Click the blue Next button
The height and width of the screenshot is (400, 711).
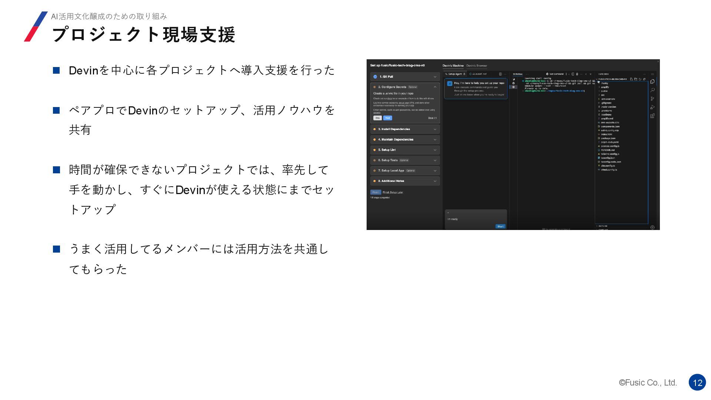coord(387,118)
